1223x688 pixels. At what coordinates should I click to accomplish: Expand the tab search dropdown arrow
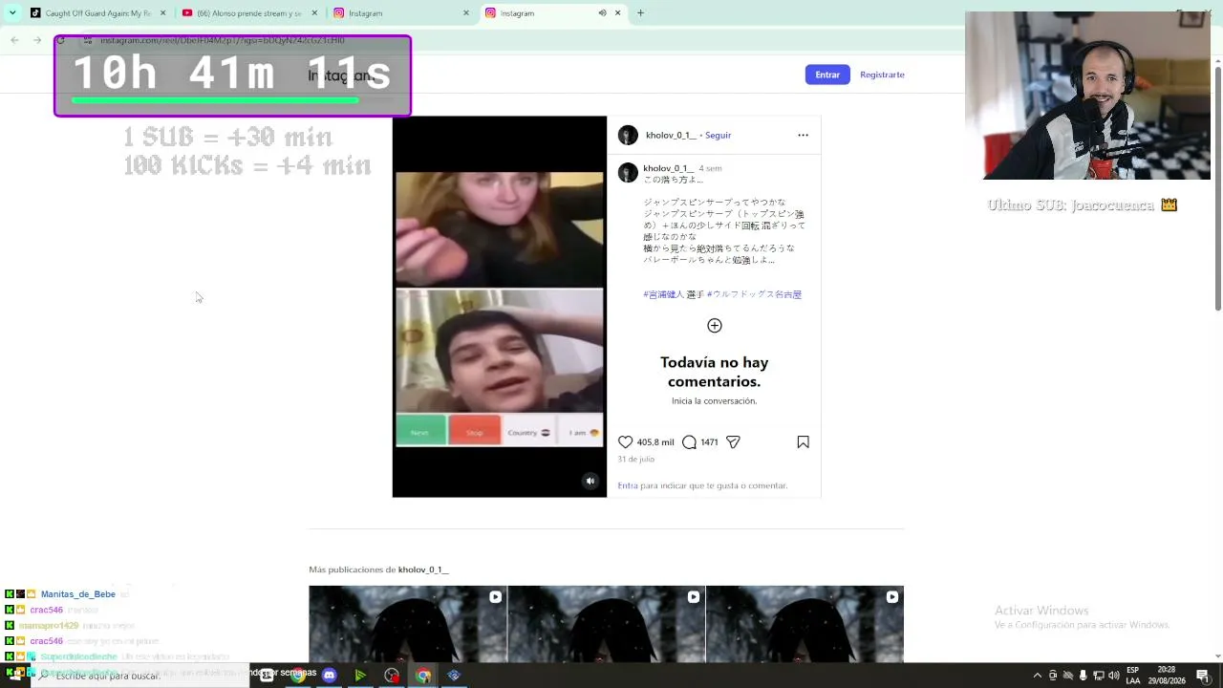[x=12, y=13]
